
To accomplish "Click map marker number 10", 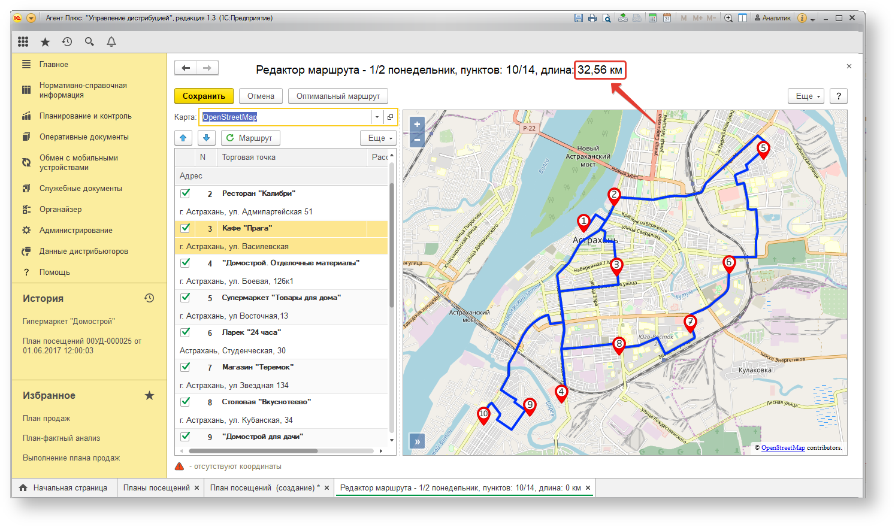I will coord(483,415).
